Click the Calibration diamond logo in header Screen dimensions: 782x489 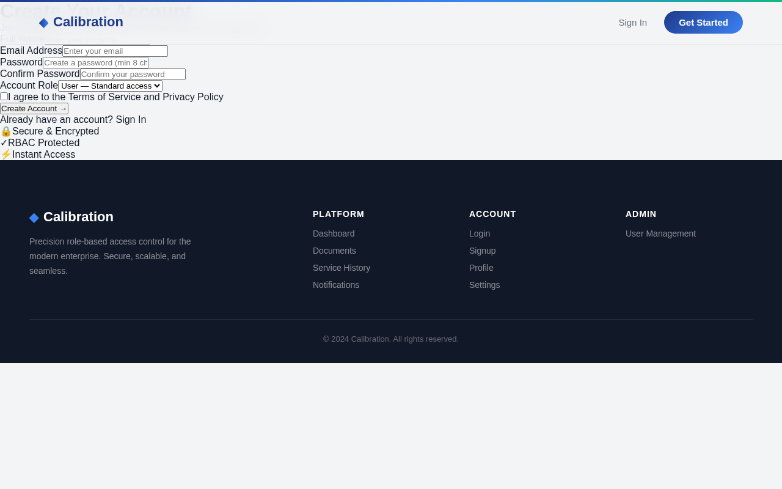pyautogui.click(x=43, y=23)
